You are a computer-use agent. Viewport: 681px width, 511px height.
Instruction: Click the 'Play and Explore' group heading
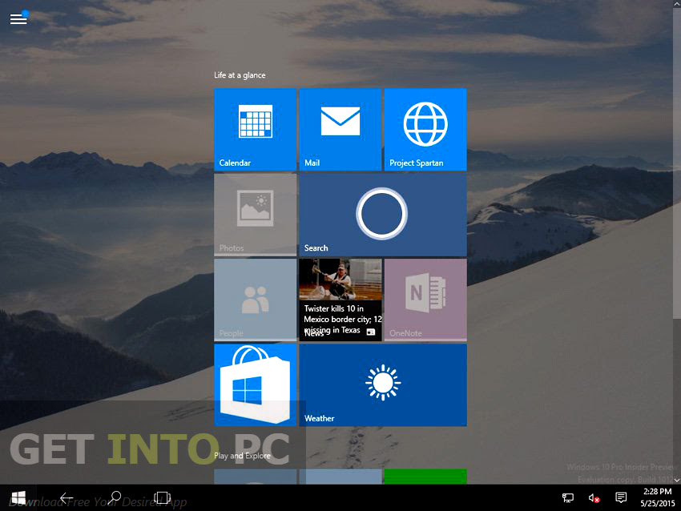pyautogui.click(x=242, y=456)
